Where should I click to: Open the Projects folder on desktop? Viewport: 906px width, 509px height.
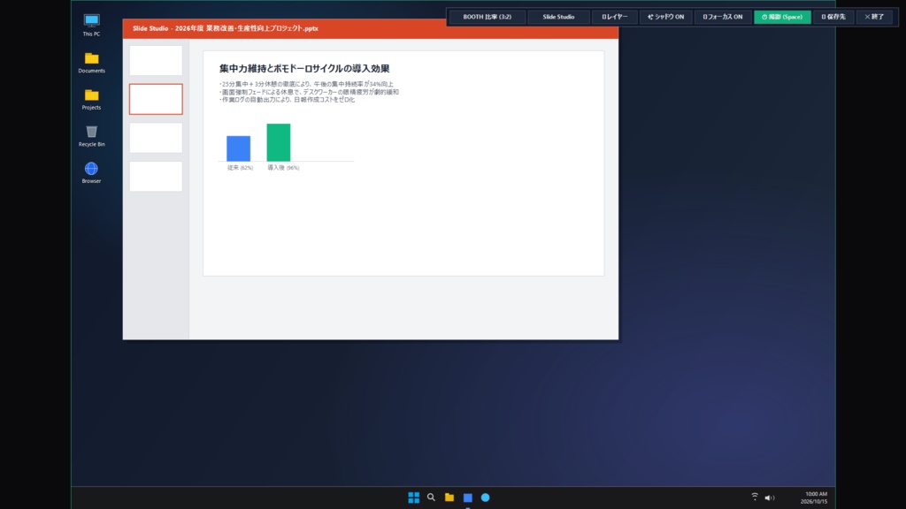(x=91, y=99)
